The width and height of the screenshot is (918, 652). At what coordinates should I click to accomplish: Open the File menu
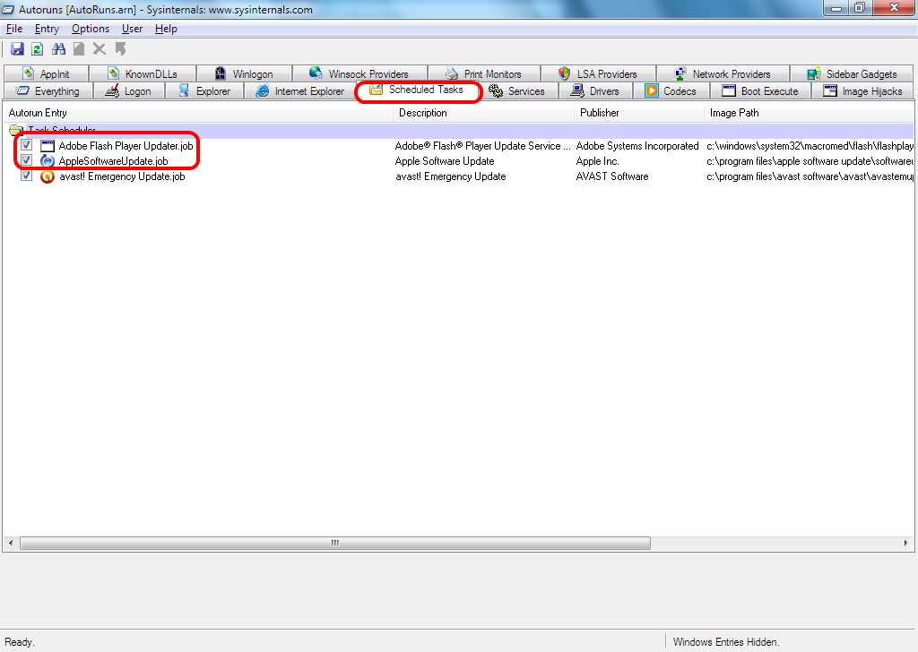[x=14, y=29]
